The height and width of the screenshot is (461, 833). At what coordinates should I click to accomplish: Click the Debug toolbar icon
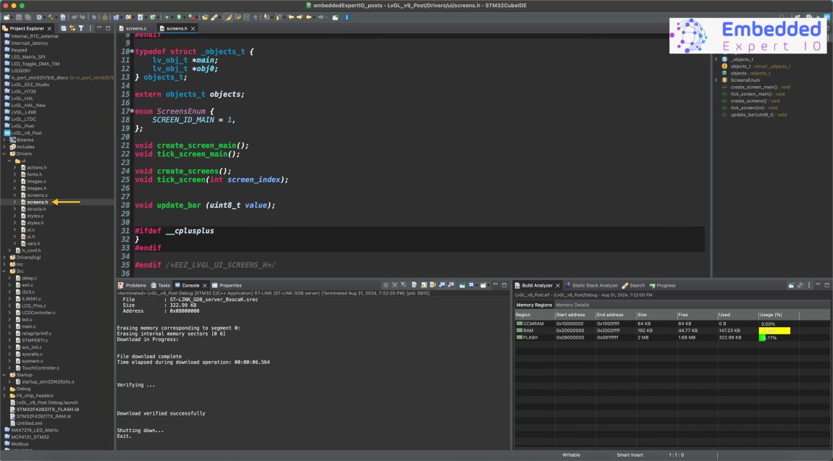coord(167,16)
